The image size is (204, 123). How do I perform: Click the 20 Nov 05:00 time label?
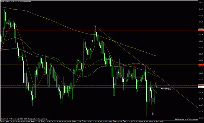click(56, 122)
